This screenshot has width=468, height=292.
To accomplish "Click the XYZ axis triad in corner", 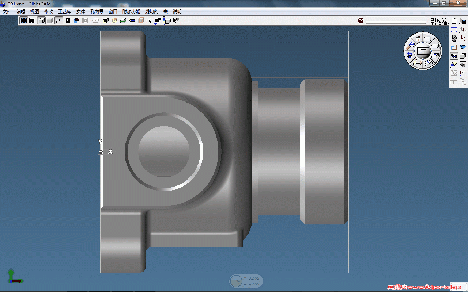I will 15,276.
